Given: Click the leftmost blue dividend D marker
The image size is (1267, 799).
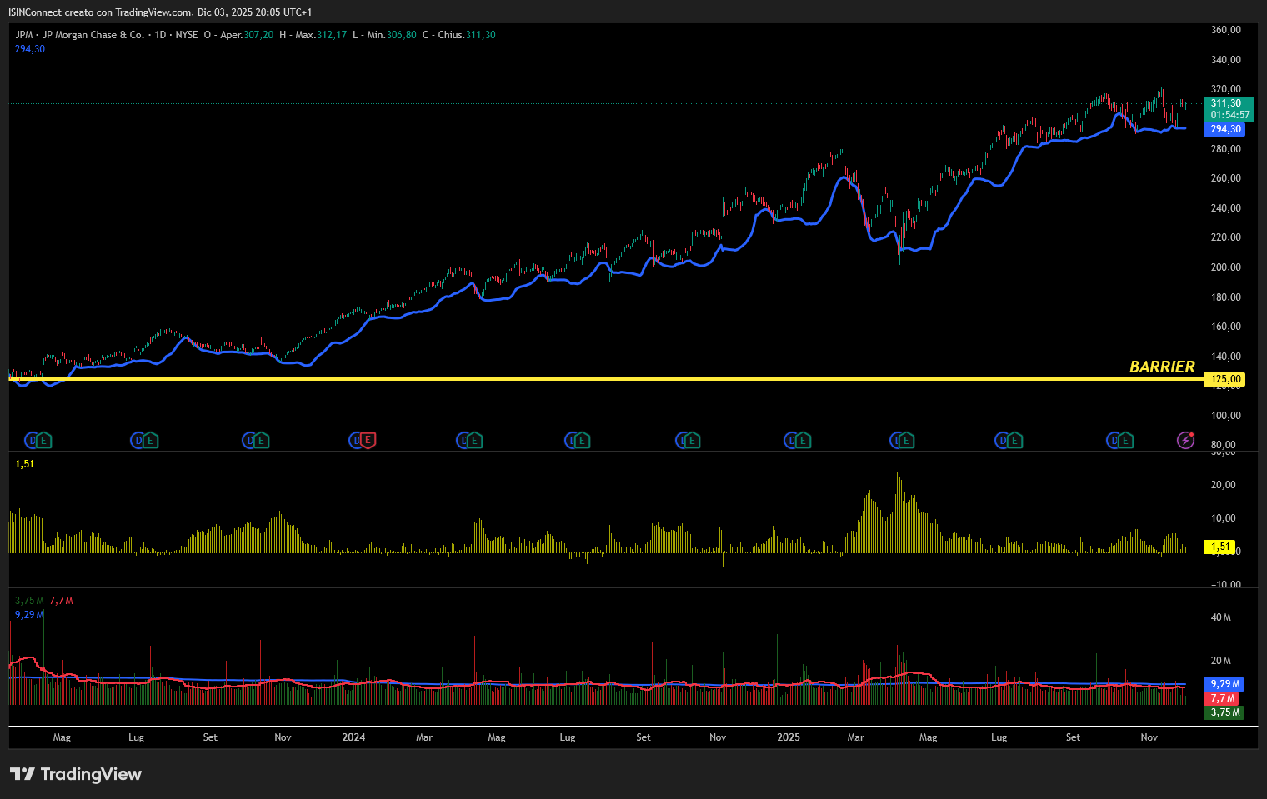Looking at the screenshot, I should (32, 440).
